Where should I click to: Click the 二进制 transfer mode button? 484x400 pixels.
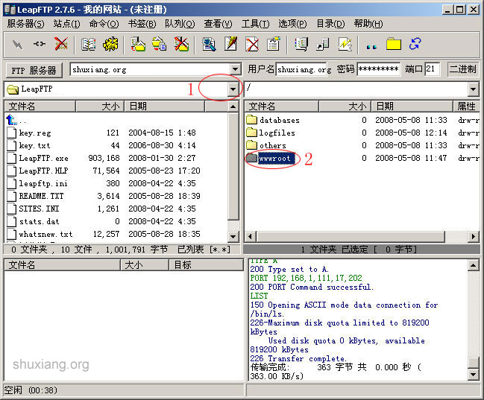click(x=462, y=69)
